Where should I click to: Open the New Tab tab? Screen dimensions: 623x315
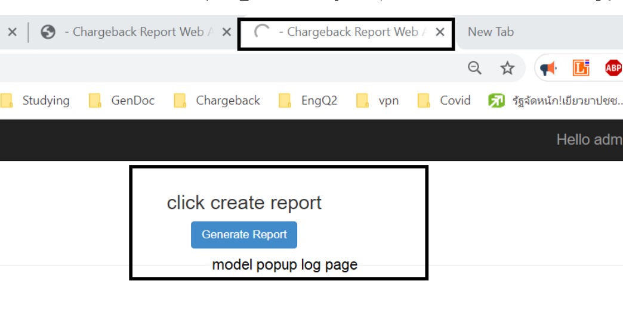491,32
